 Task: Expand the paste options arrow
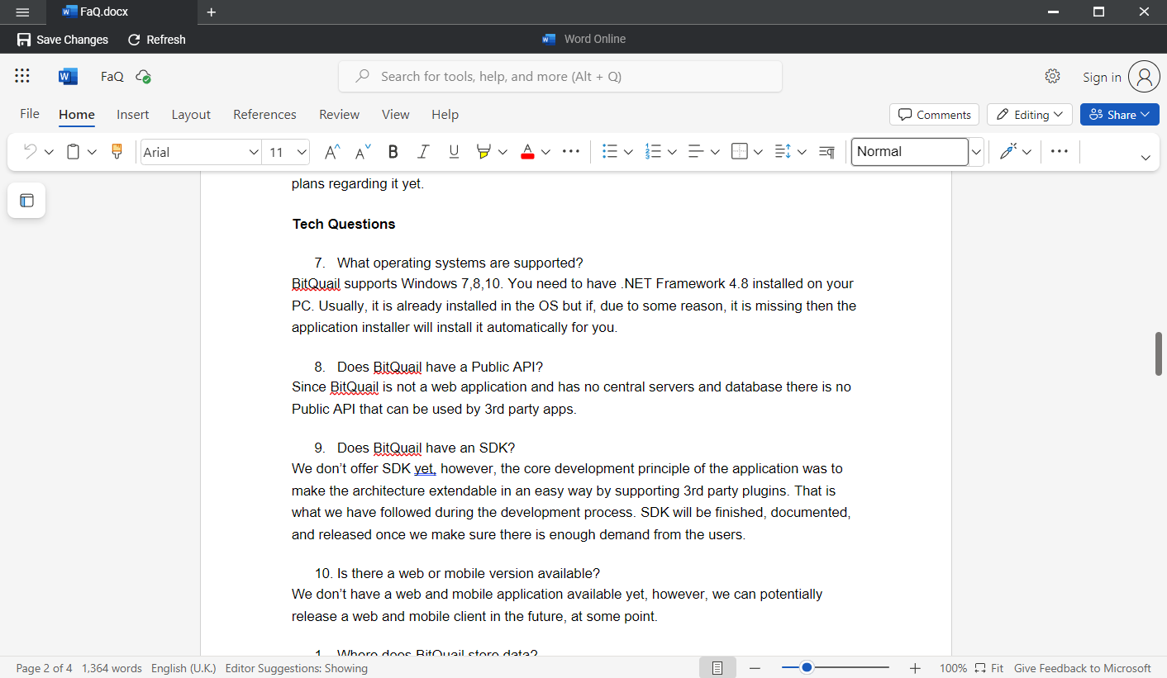tap(92, 152)
